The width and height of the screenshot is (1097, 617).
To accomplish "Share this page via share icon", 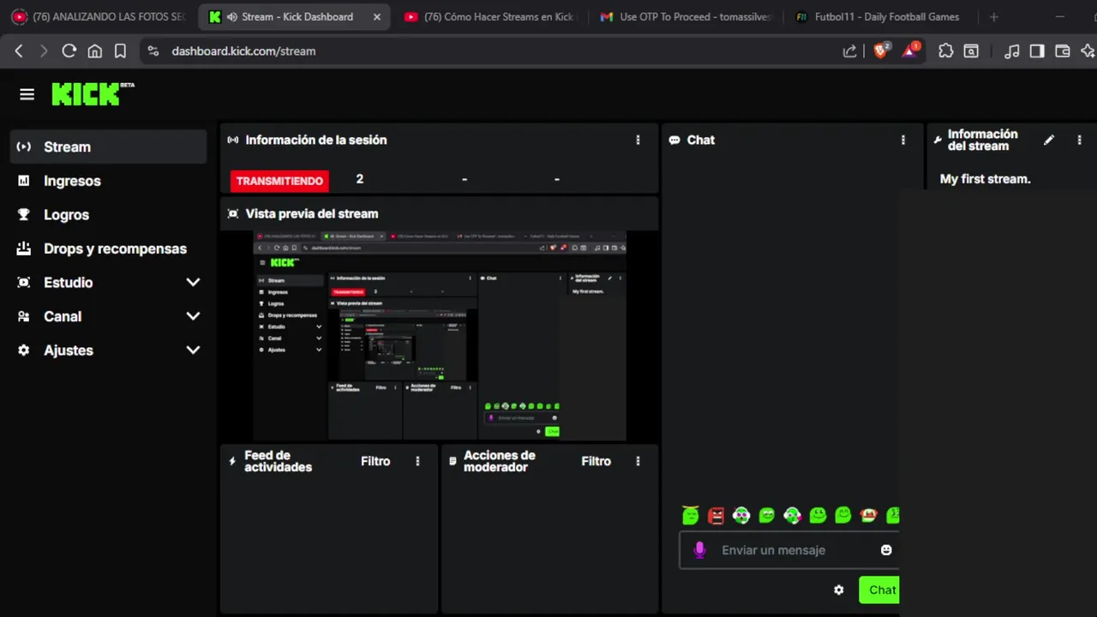I will (849, 51).
